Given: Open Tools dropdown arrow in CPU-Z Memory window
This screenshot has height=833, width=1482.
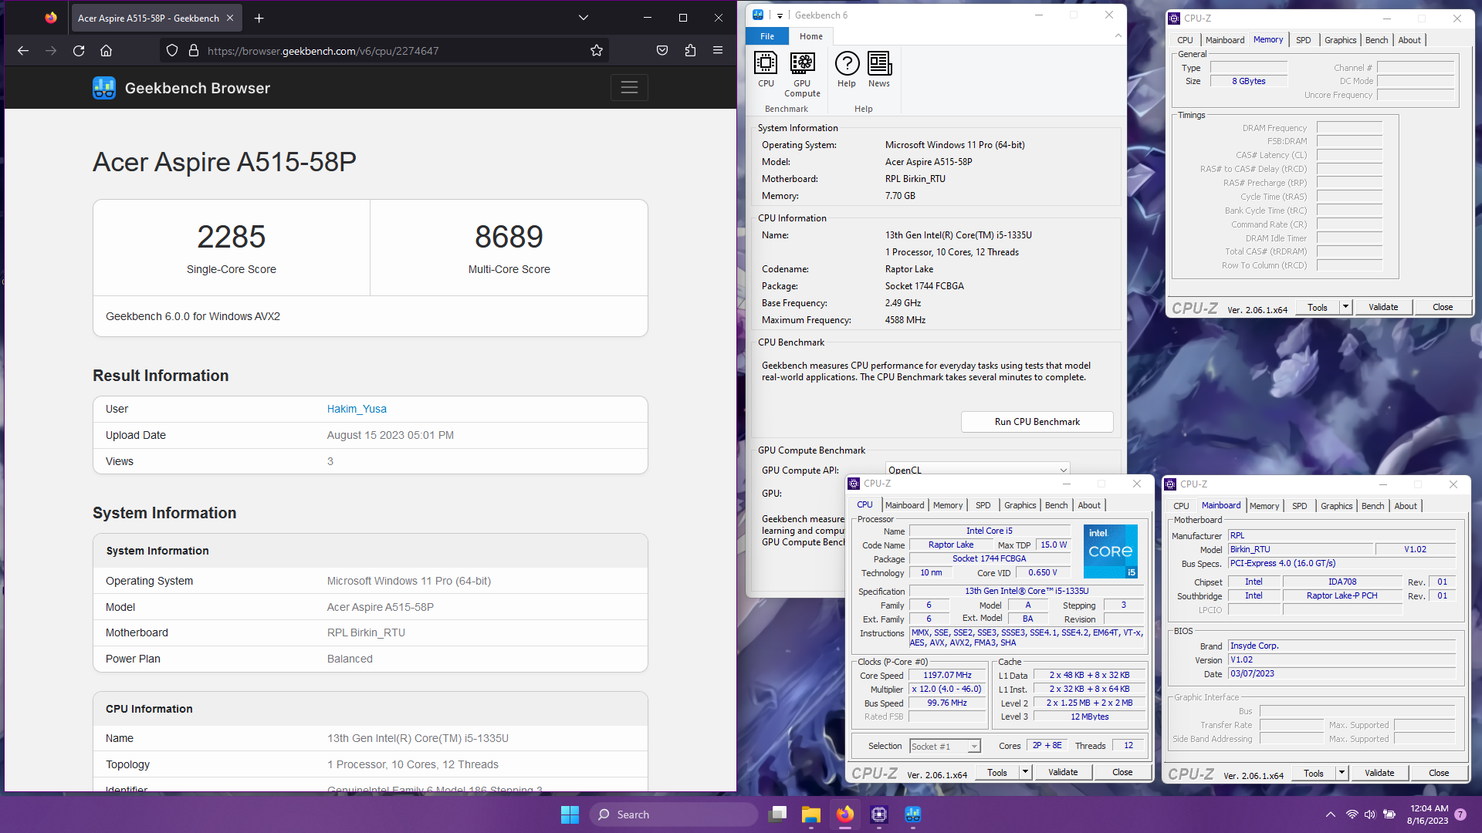Looking at the screenshot, I should 1345,307.
